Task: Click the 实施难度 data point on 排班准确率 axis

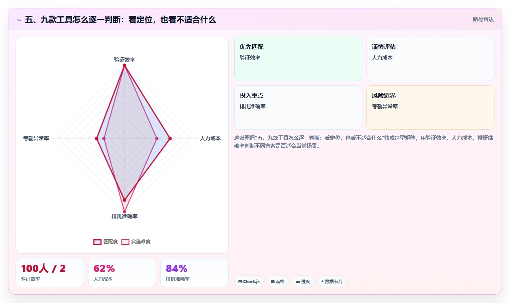Action: (x=124, y=211)
